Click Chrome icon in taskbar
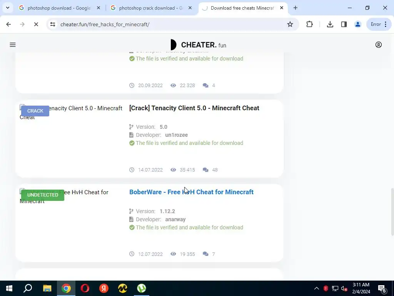The width and height of the screenshot is (394, 296). tap(66, 288)
